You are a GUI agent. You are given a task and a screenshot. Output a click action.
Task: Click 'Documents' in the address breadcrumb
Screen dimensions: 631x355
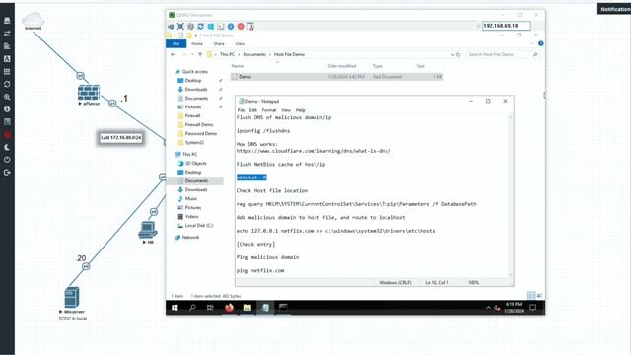pyautogui.click(x=254, y=54)
